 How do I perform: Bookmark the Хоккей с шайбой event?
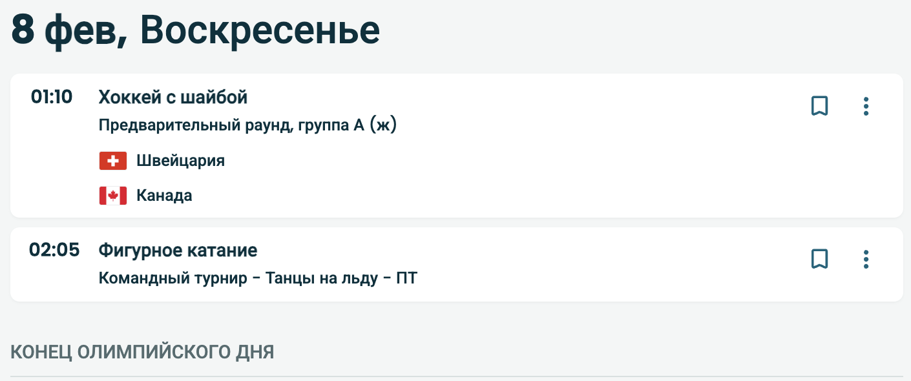819,106
